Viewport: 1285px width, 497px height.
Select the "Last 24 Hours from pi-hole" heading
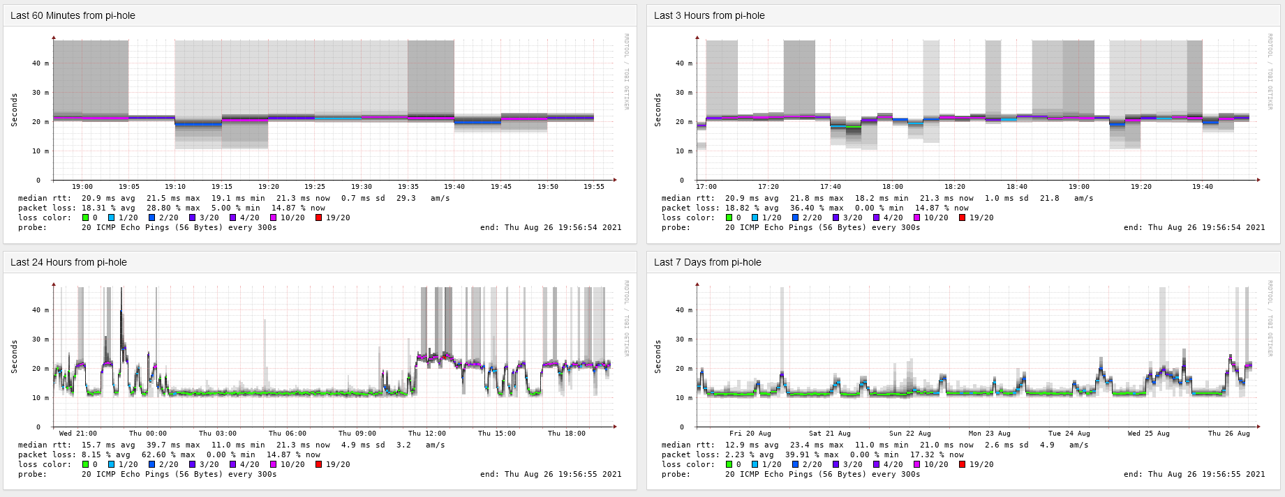(68, 262)
